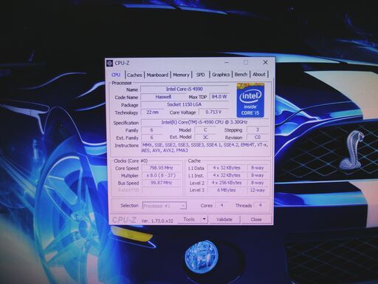
Task: Switch to the Caches tab
Action: tap(134, 75)
